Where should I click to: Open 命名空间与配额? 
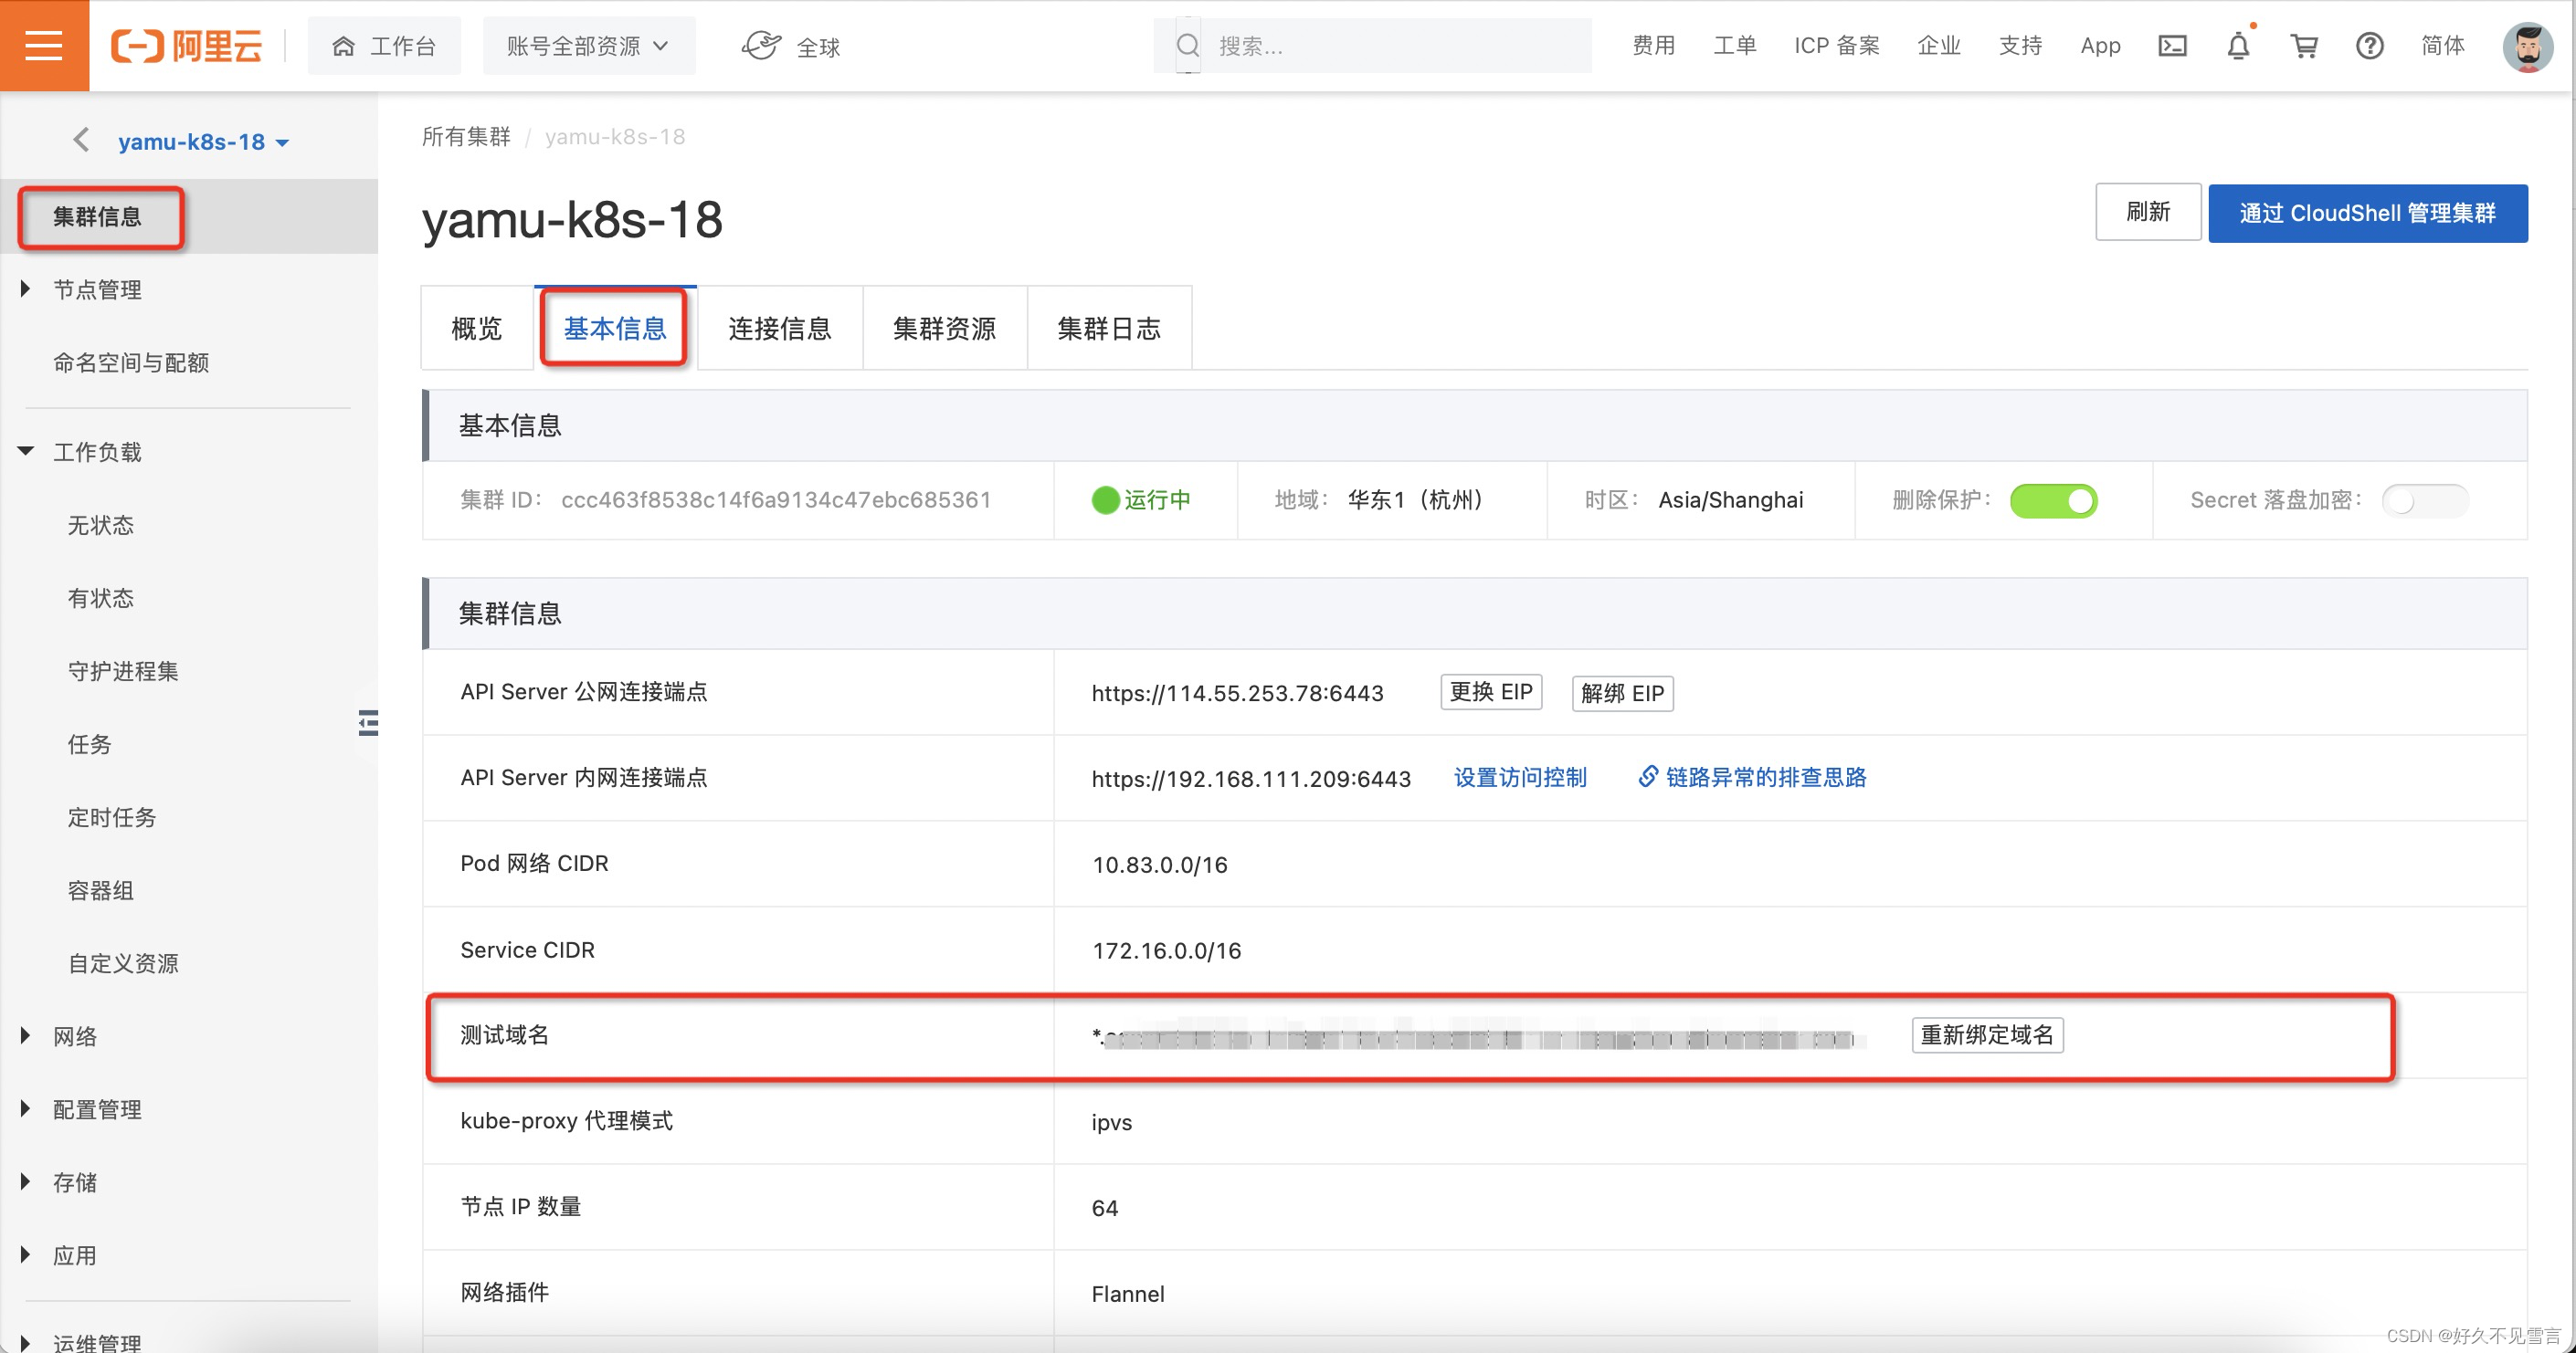pos(131,362)
